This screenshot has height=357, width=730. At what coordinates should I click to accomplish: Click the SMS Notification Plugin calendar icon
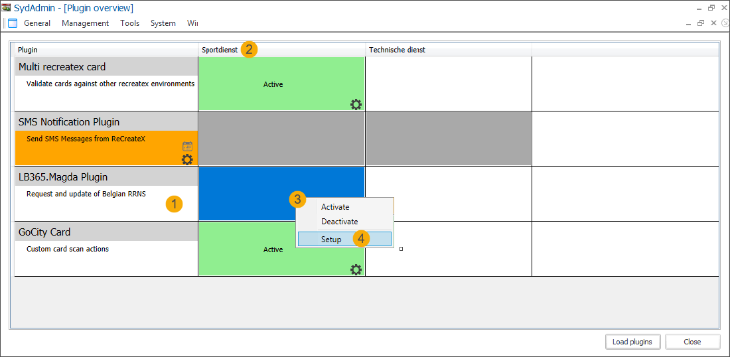coord(187,147)
